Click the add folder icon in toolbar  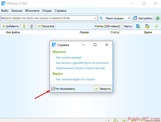click(147, 26)
